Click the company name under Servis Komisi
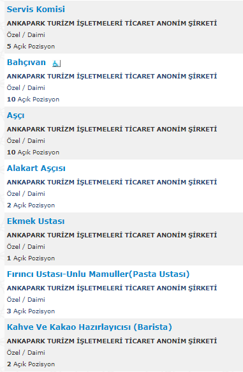243x372 pixels. pos(112,23)
